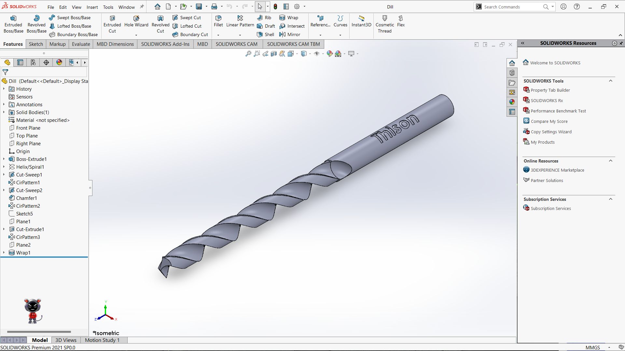The height and width of the screenshot is (351, 625).
Task: Select the Cosmetic Thread tool
Action: point(384,24)
